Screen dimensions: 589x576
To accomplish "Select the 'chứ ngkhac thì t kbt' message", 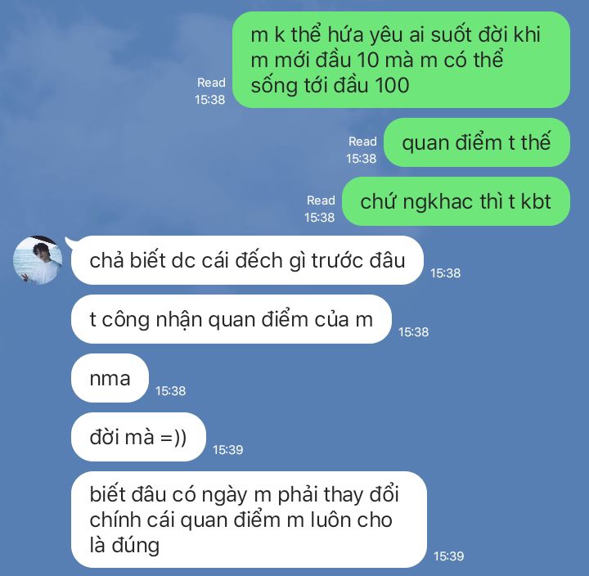I will click(x=456, y=201).
